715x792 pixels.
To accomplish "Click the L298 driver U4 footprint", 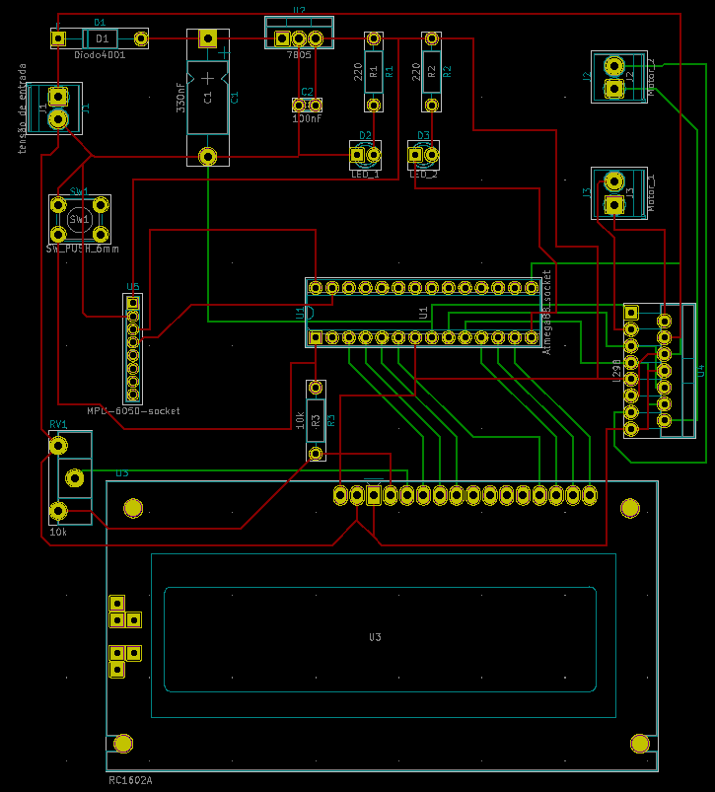I will pos(659,370).
